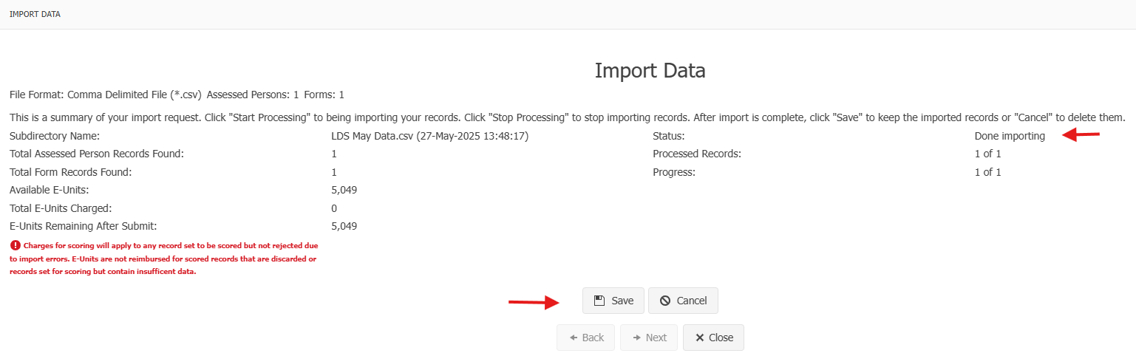1136x356 pixels.
Task: Click the red arrow pointing at Save
Action: 532,302
